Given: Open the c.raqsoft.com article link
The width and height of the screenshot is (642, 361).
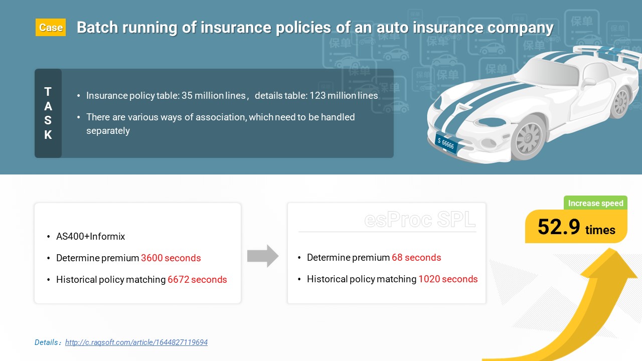Looking at the screenshot, I should pos(136,342).
